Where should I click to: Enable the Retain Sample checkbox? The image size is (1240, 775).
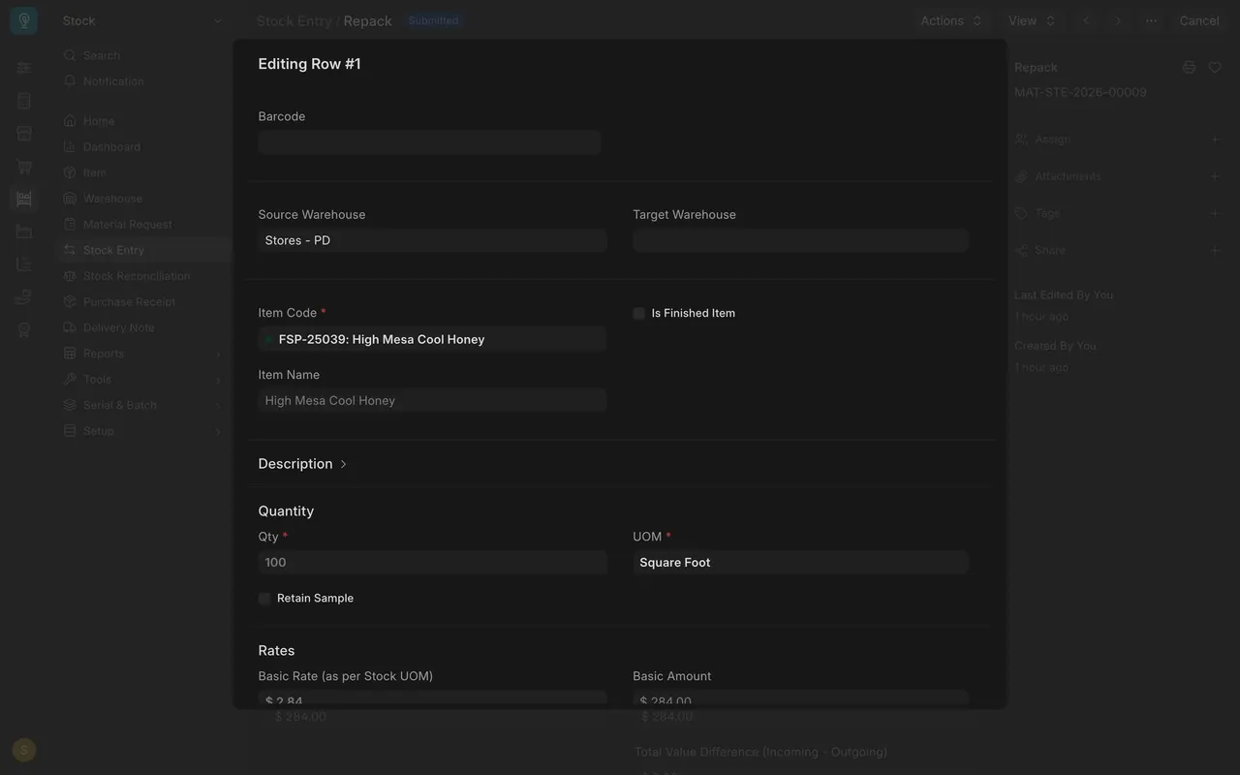pos(264,599)
